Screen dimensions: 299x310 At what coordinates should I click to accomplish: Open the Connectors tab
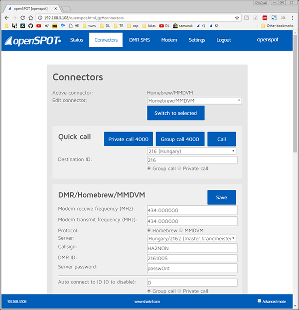click(x=106, y=40)
